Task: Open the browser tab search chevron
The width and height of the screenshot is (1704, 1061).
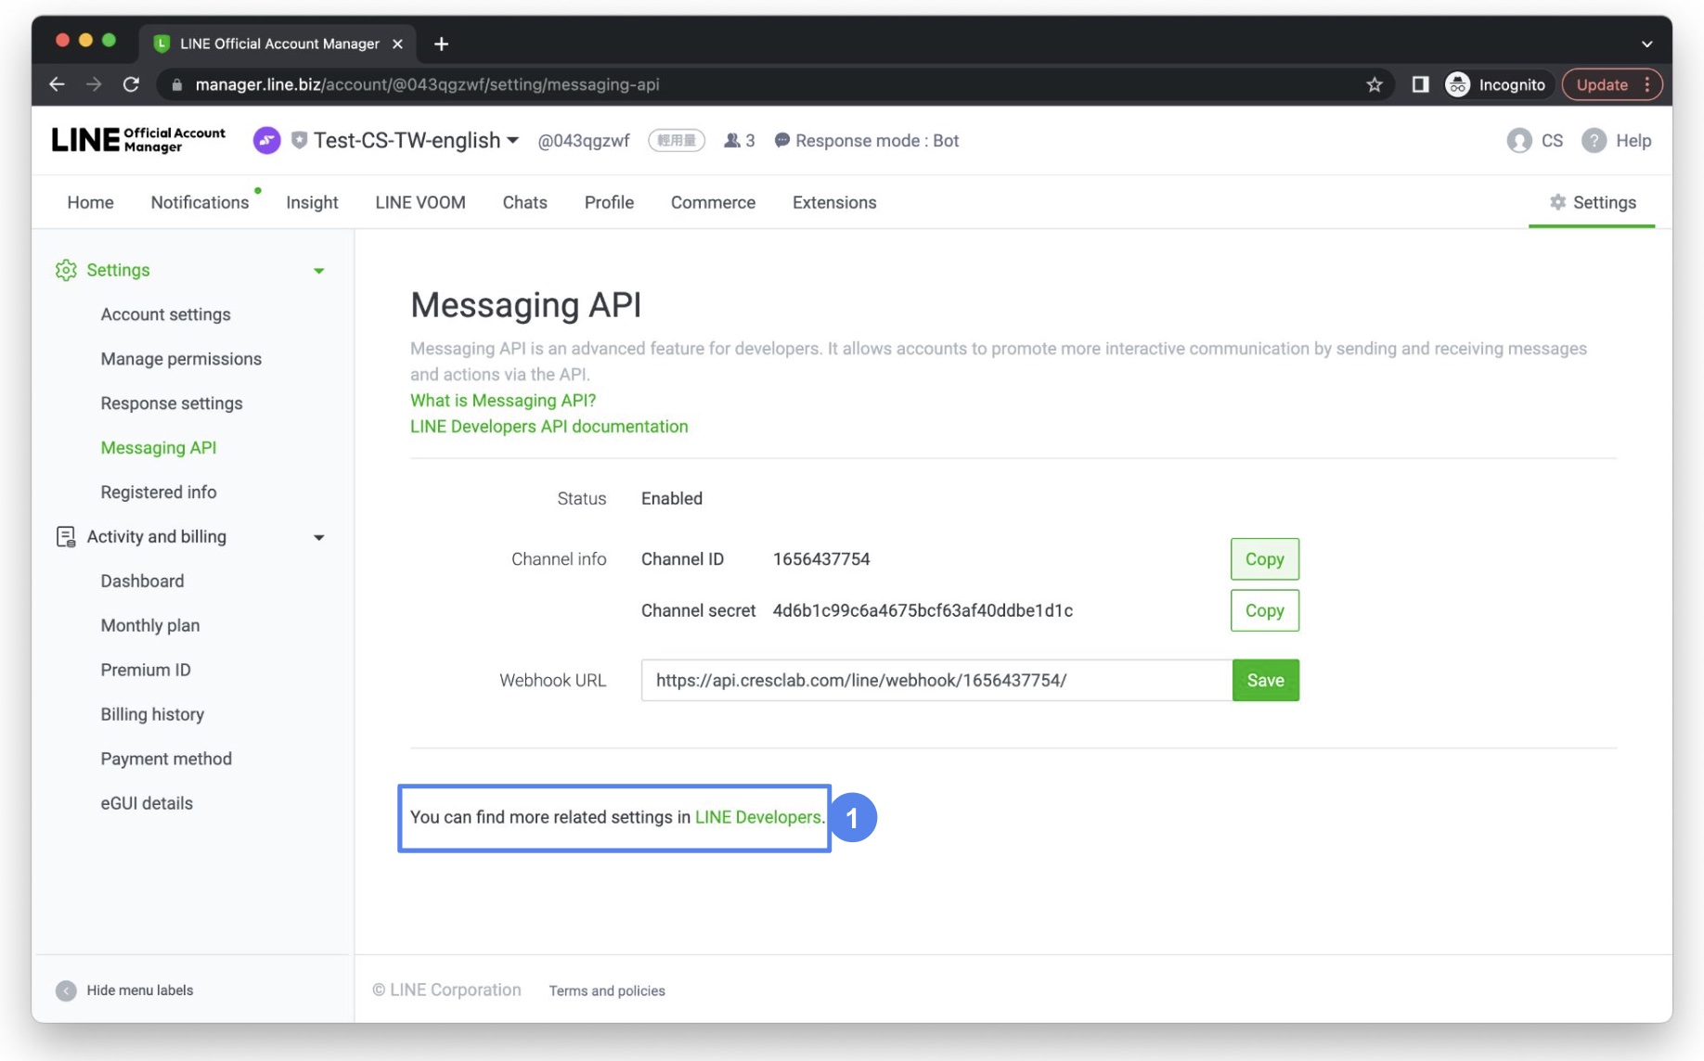Action: [1646, 44]
